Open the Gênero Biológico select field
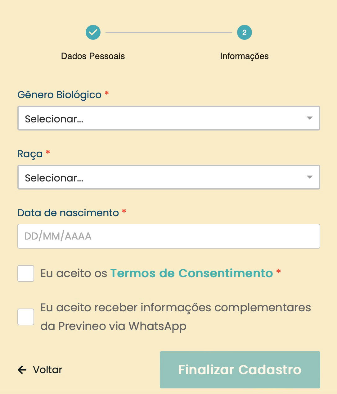The width and height of the screenshot is (337, 394). click(161, 118)
